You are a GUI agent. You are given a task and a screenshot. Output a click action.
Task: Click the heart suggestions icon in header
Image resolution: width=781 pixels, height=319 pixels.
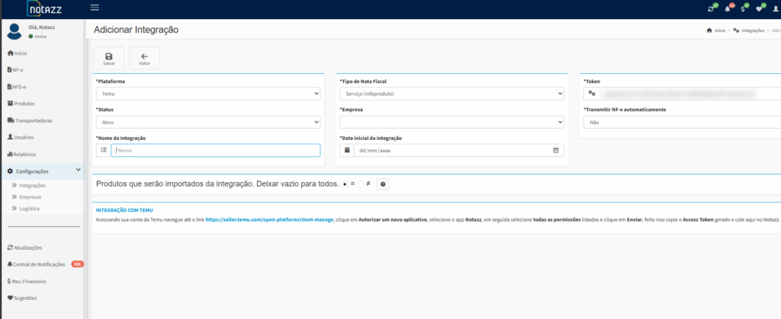click(x=759, y=9)
